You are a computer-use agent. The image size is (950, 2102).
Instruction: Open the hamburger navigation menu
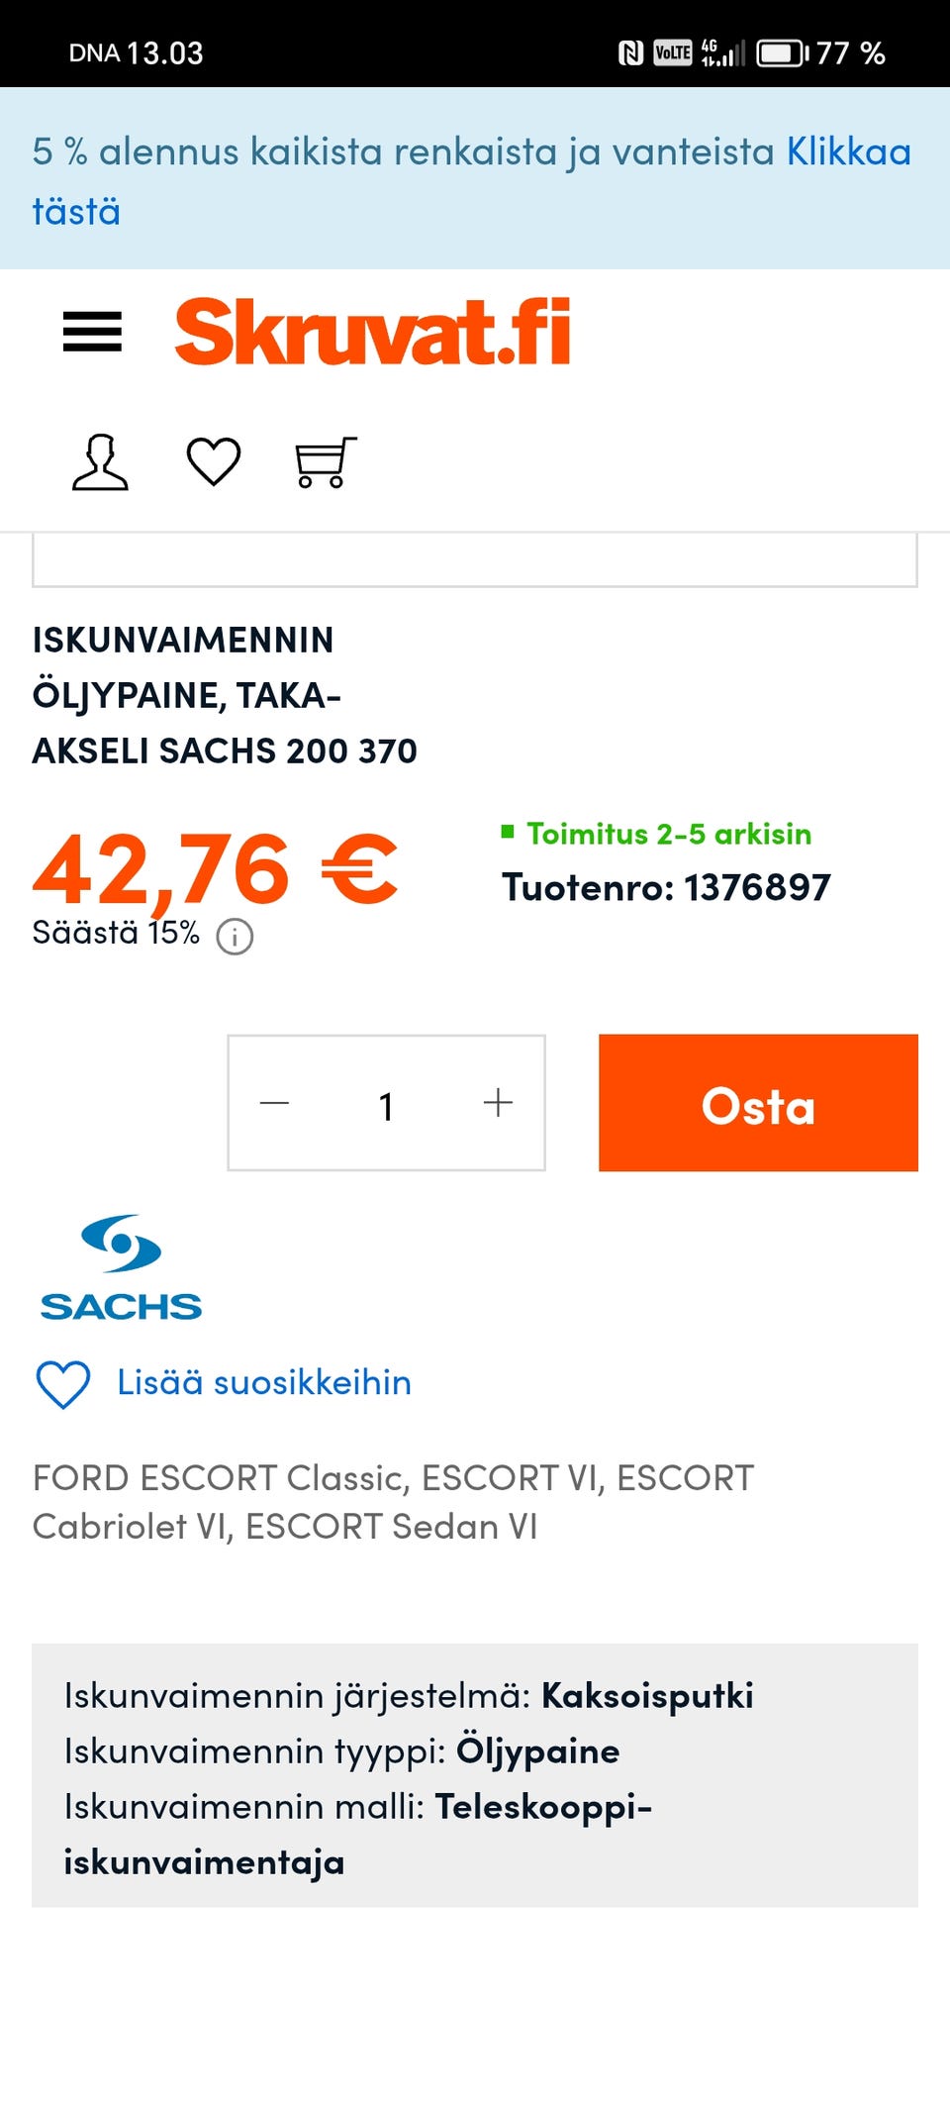pos(92,332)
